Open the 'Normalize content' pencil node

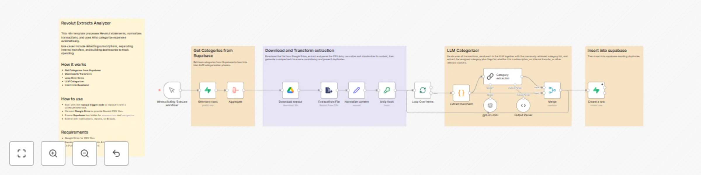pyautogui.click(x=356, y=90)
